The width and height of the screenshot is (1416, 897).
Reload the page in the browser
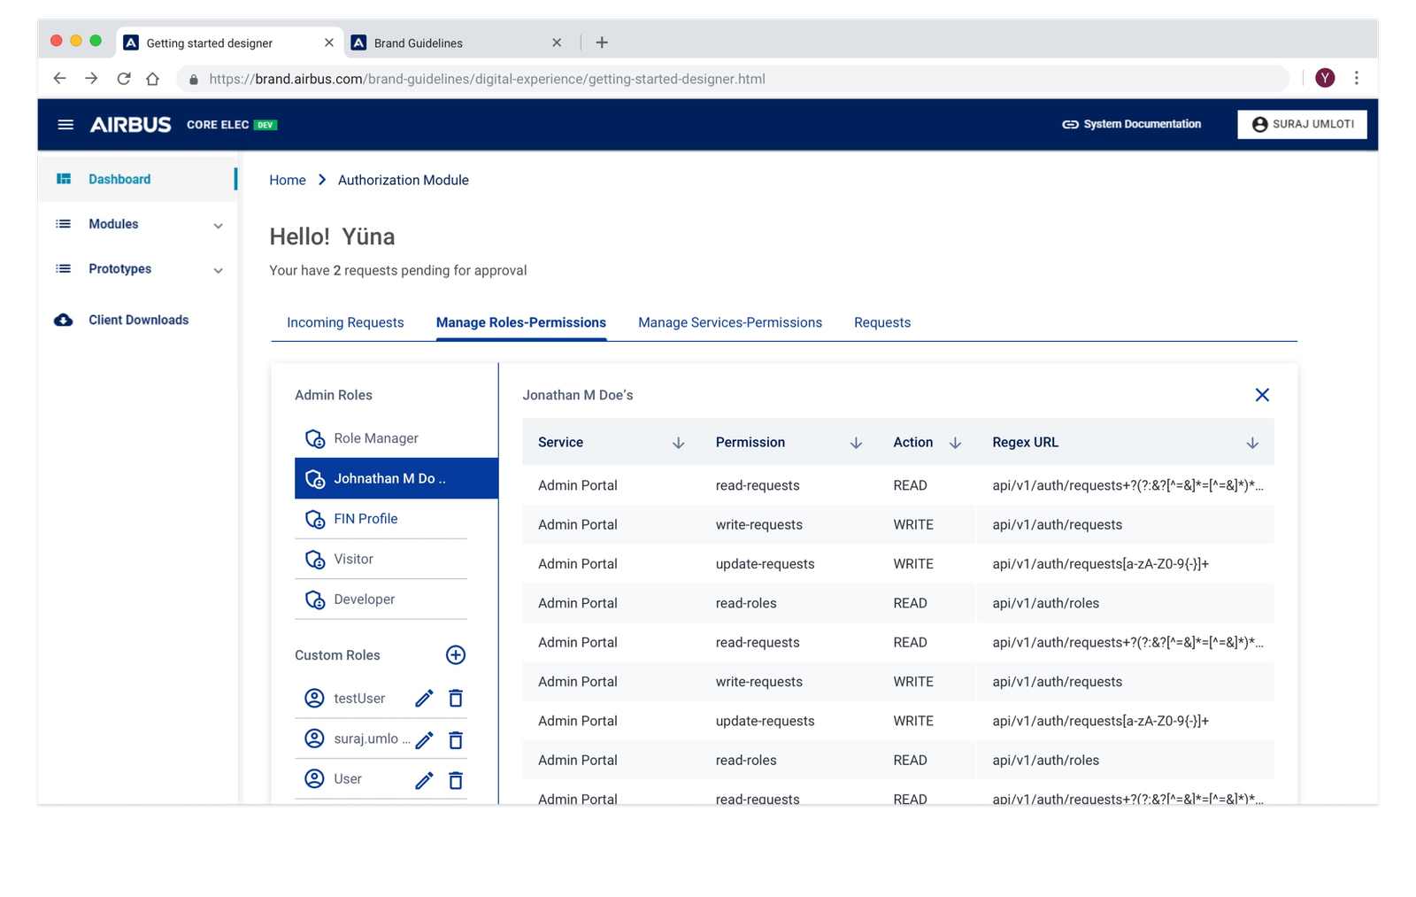(x=124, y=79)
